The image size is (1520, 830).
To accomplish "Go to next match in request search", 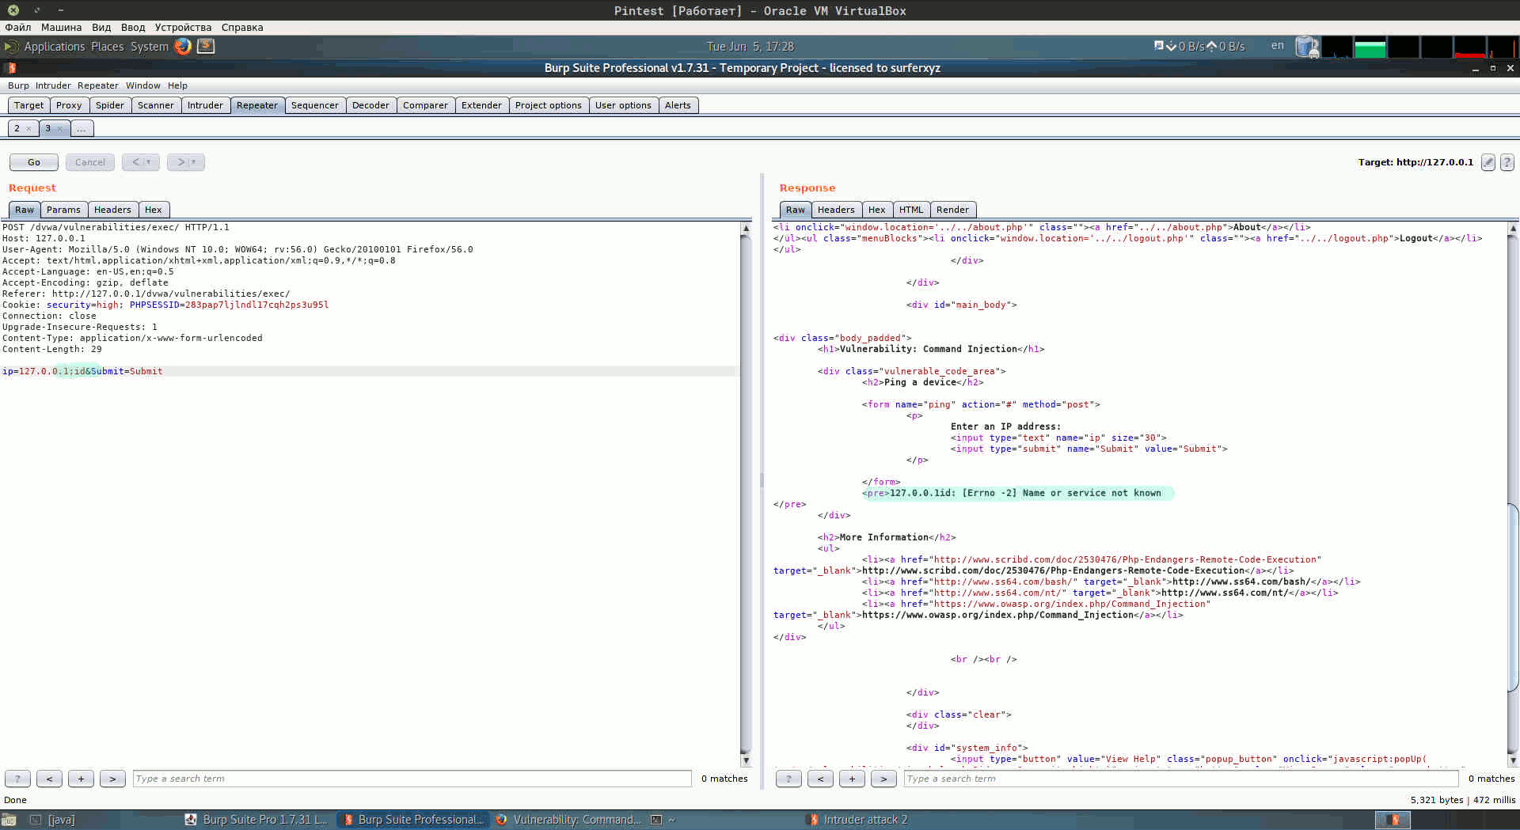I will (112, 779).
